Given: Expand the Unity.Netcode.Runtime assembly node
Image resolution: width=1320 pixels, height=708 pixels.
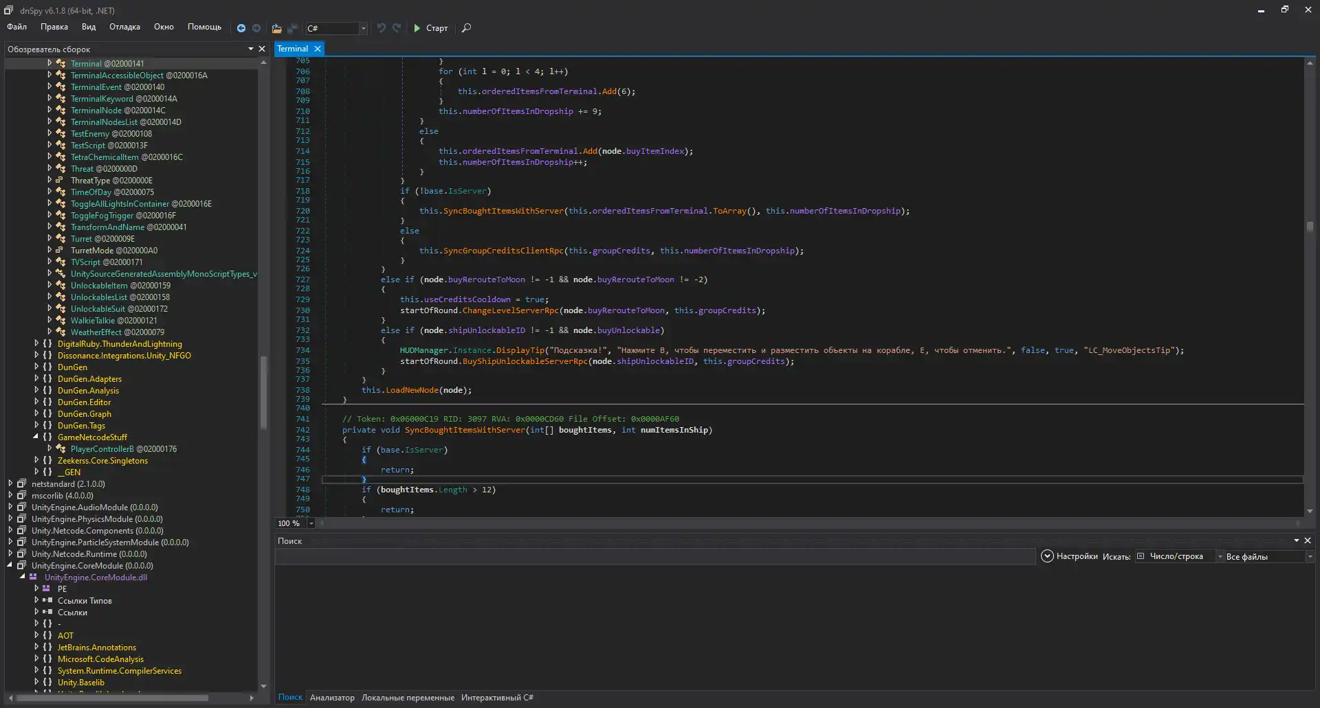Looking at the screenshot, I should coord(10,554).
